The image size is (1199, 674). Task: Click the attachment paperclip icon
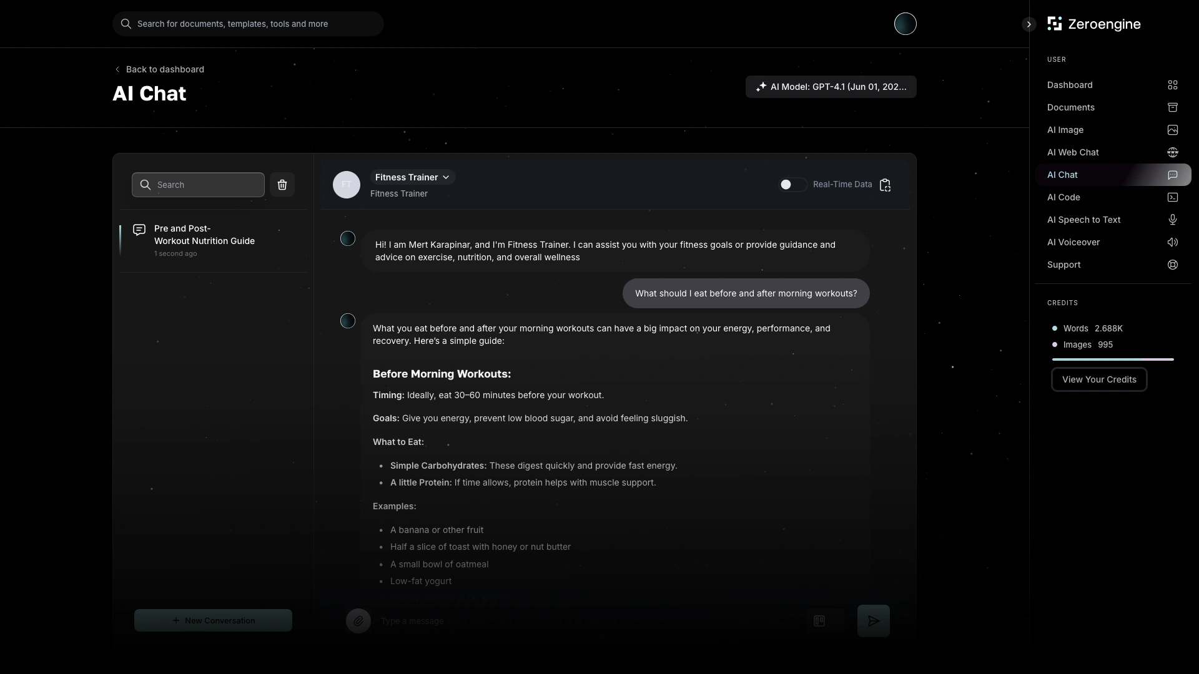(x=358, y=621)
